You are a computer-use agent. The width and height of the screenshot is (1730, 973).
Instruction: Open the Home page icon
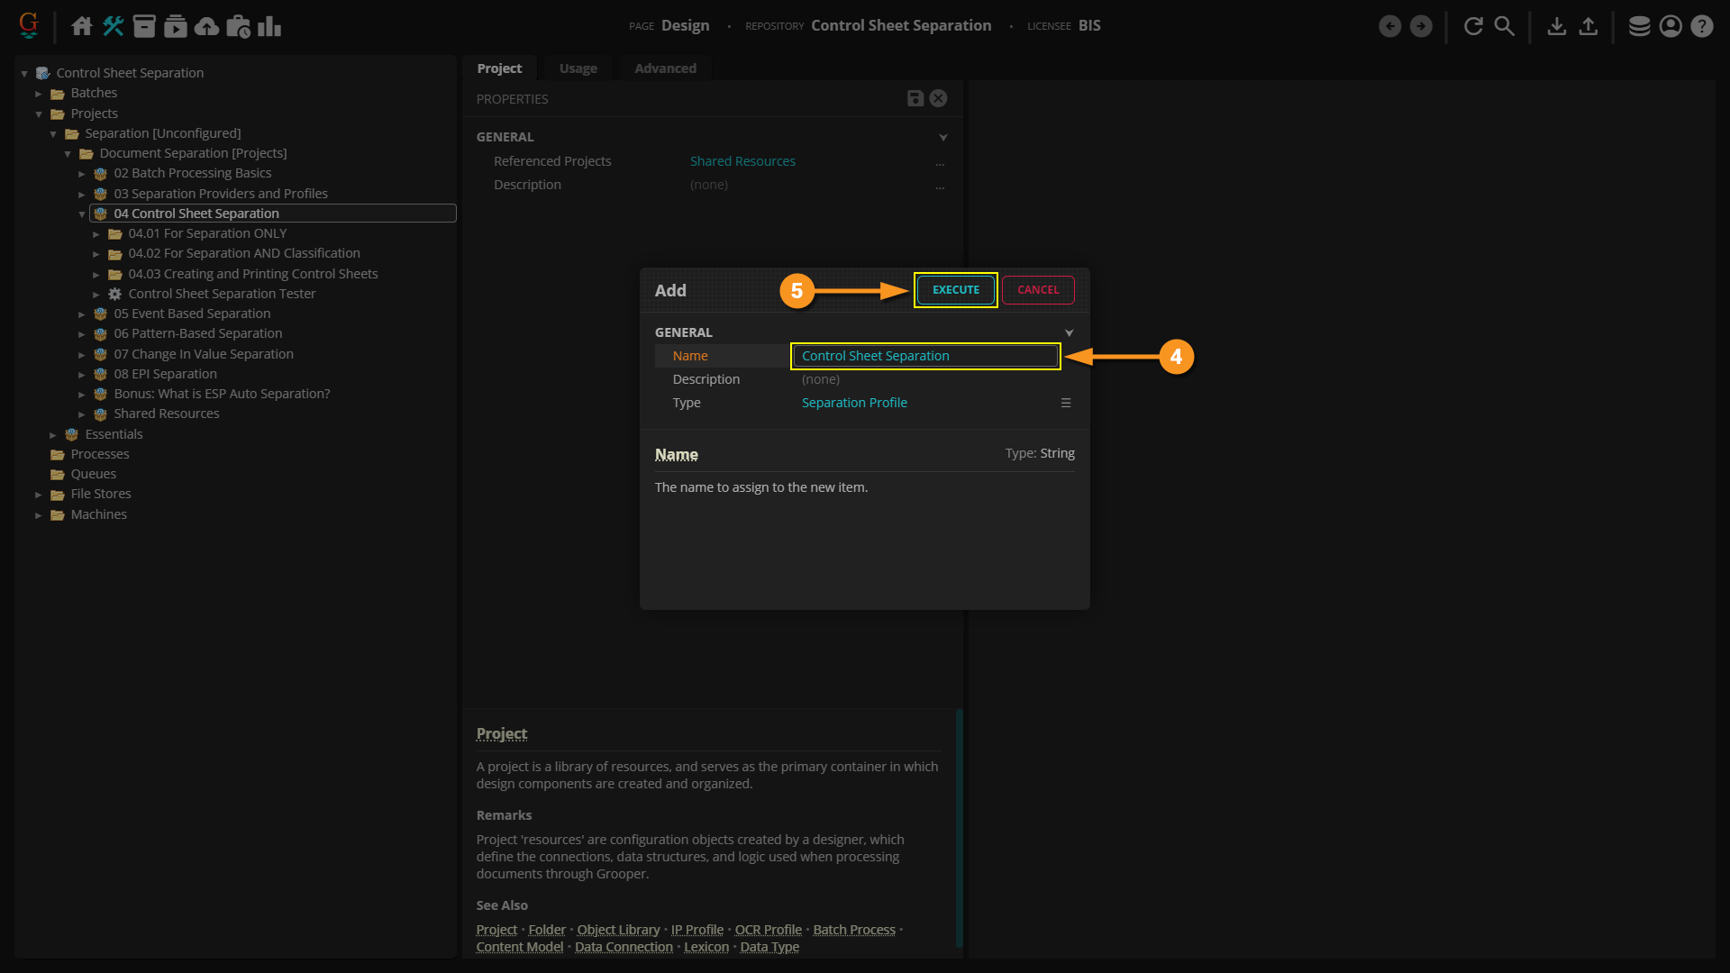pyautogui.click(x=81, y=26)
